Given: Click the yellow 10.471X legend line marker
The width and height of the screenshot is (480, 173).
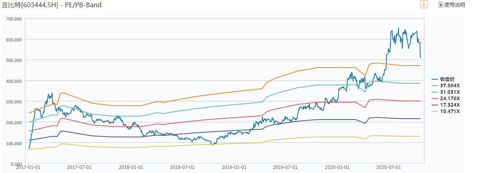Looking at the screenshot, I should [x=435, y=111].
